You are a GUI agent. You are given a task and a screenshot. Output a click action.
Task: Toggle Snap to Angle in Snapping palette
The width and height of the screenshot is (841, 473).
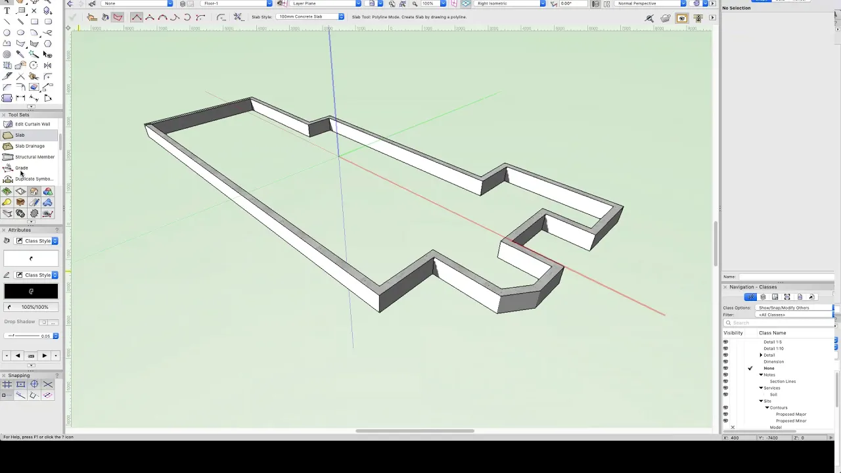pyautogui.click(x=34, y=384)
